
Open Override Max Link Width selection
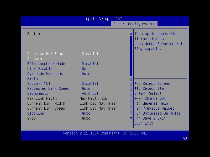(45, 74)
